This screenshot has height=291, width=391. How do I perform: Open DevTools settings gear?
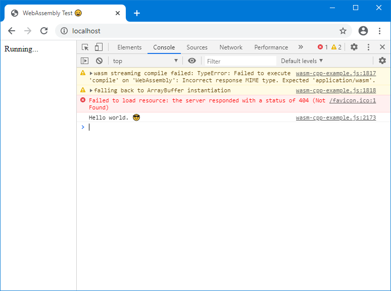pyautogui.click(x=354, y=47)
